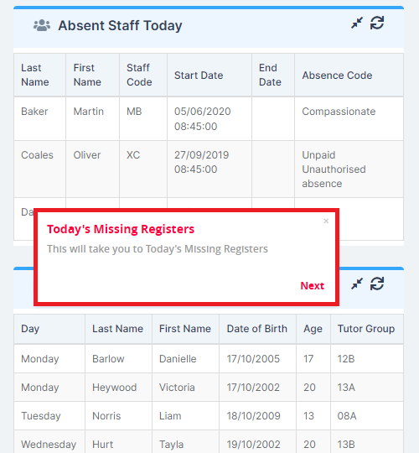This screenshot has width=419, height=453.
Task: Sort staff table by Staff Code
Action: pos(143,75)
